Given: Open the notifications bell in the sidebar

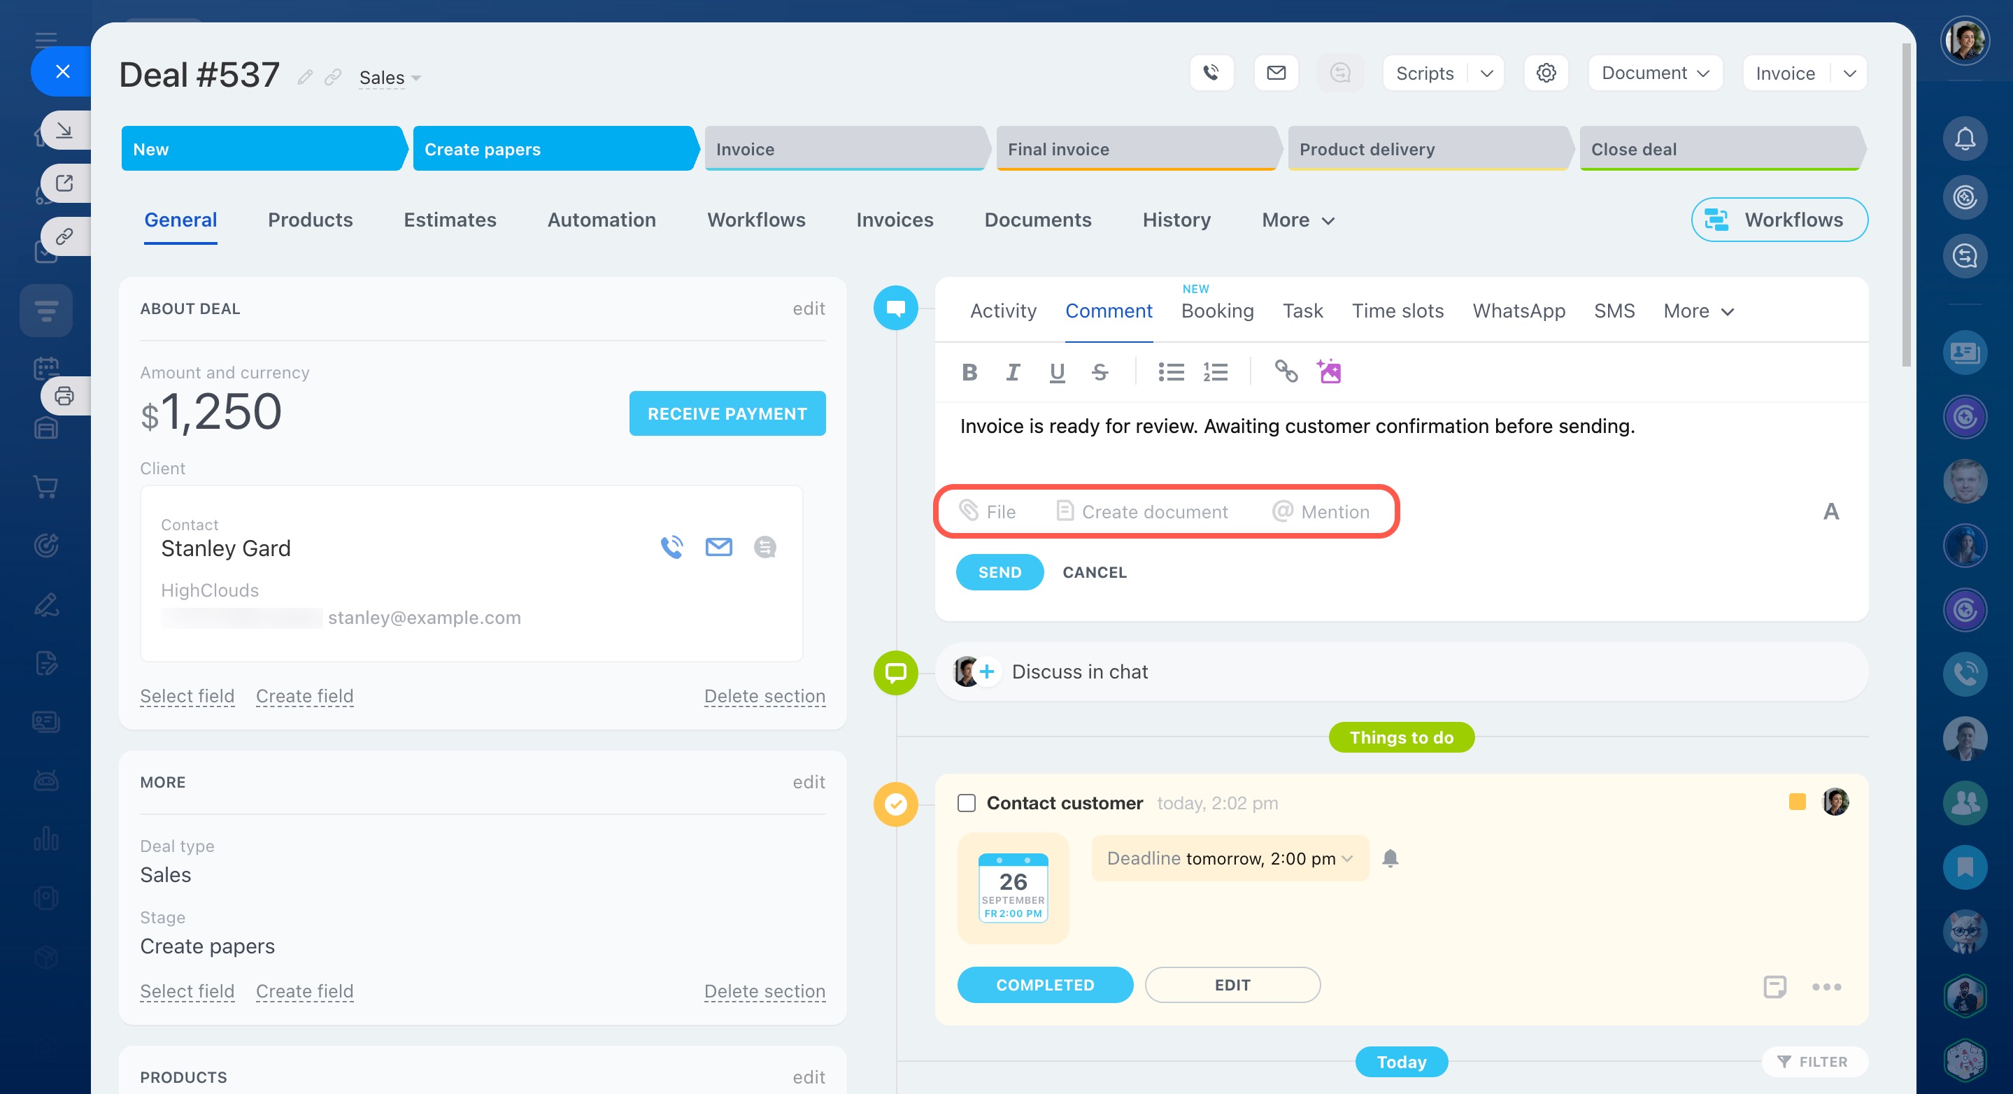Looking at the screenshot, I should (1965, 139).
